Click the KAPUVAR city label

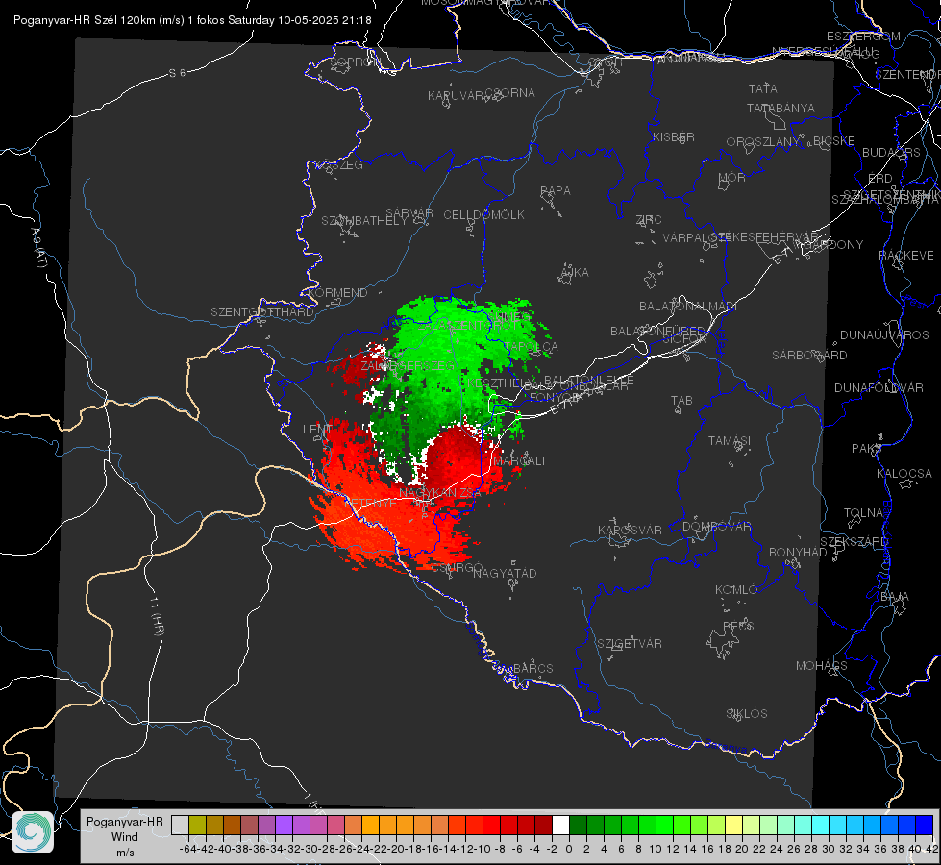point(457,96)
